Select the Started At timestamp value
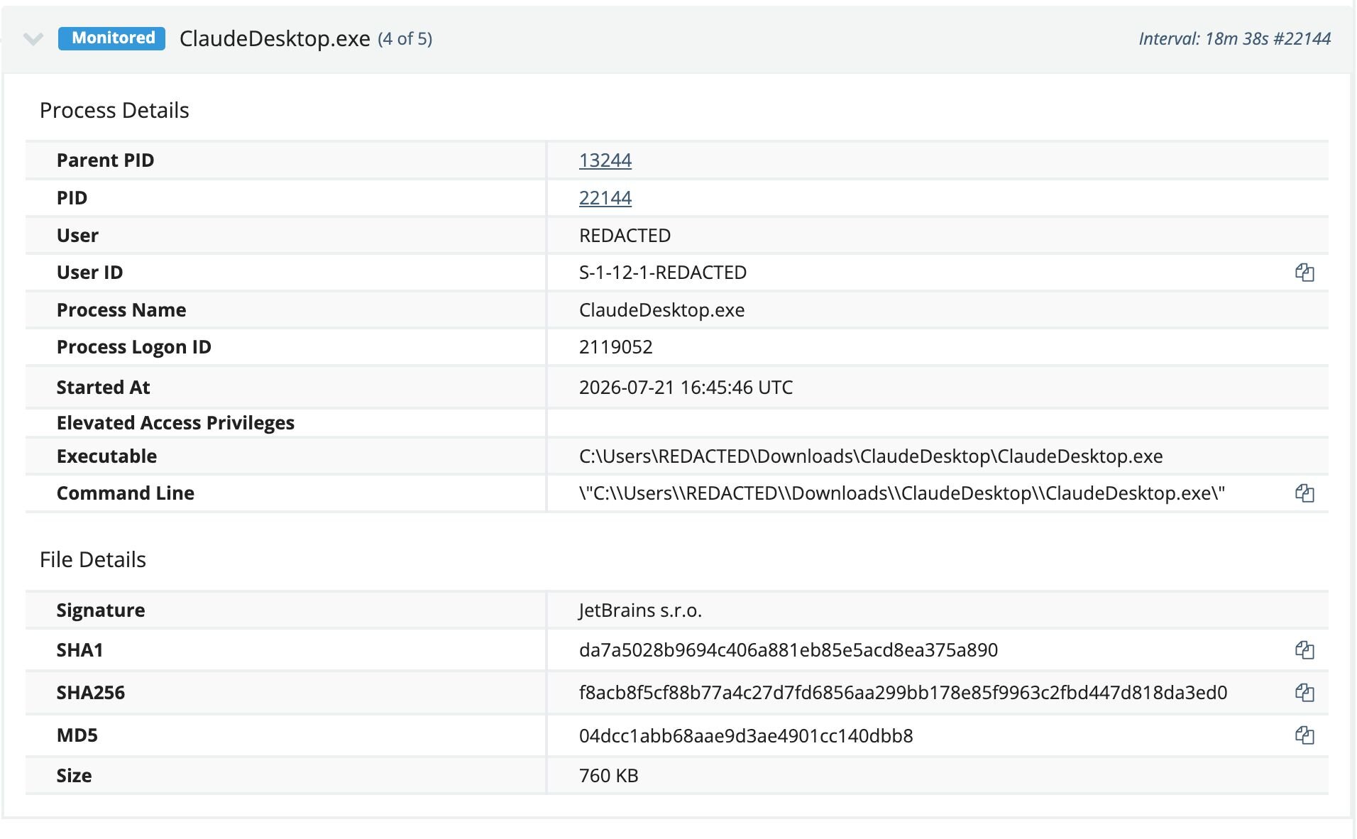Viewport: 1357px width, 839px height. point(686,388)
